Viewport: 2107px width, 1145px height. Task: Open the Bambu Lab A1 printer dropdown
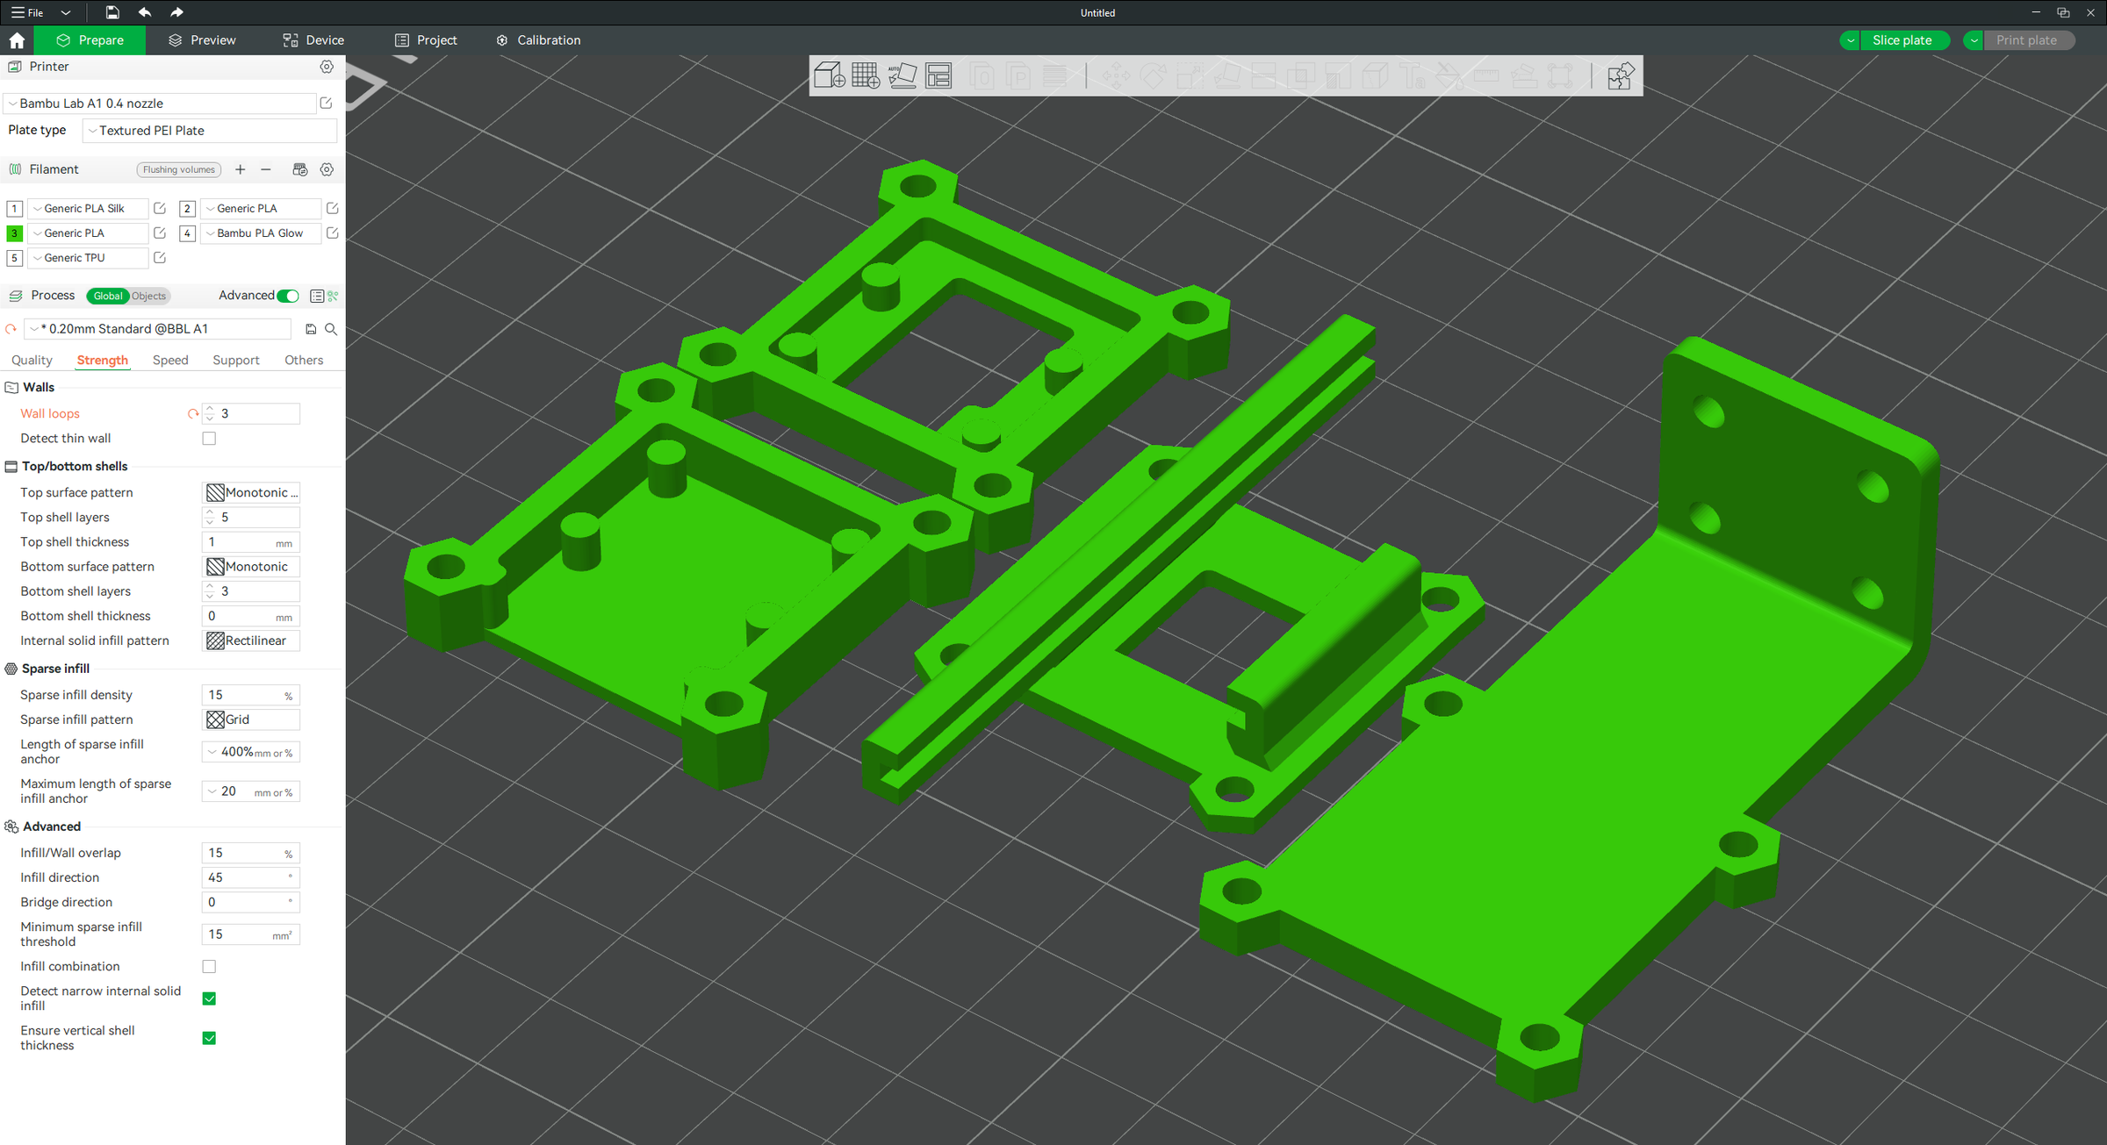point(160,103)
